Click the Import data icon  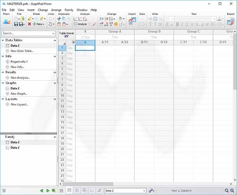(x=132, y=21)
